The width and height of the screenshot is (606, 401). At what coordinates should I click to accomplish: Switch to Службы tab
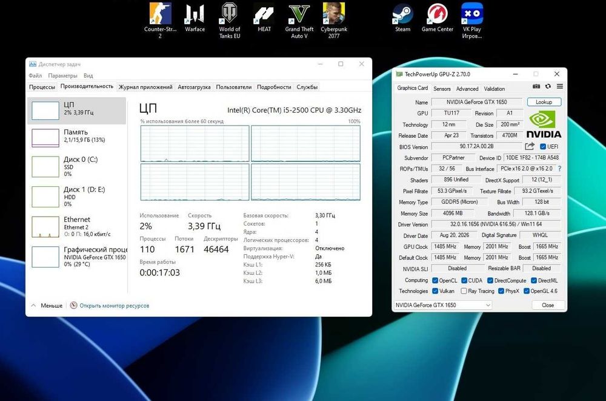307,87
